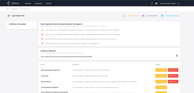Click the ZapCloud logo icon
This screenshot has width=194, height=93.
click(x=8, y=3)
